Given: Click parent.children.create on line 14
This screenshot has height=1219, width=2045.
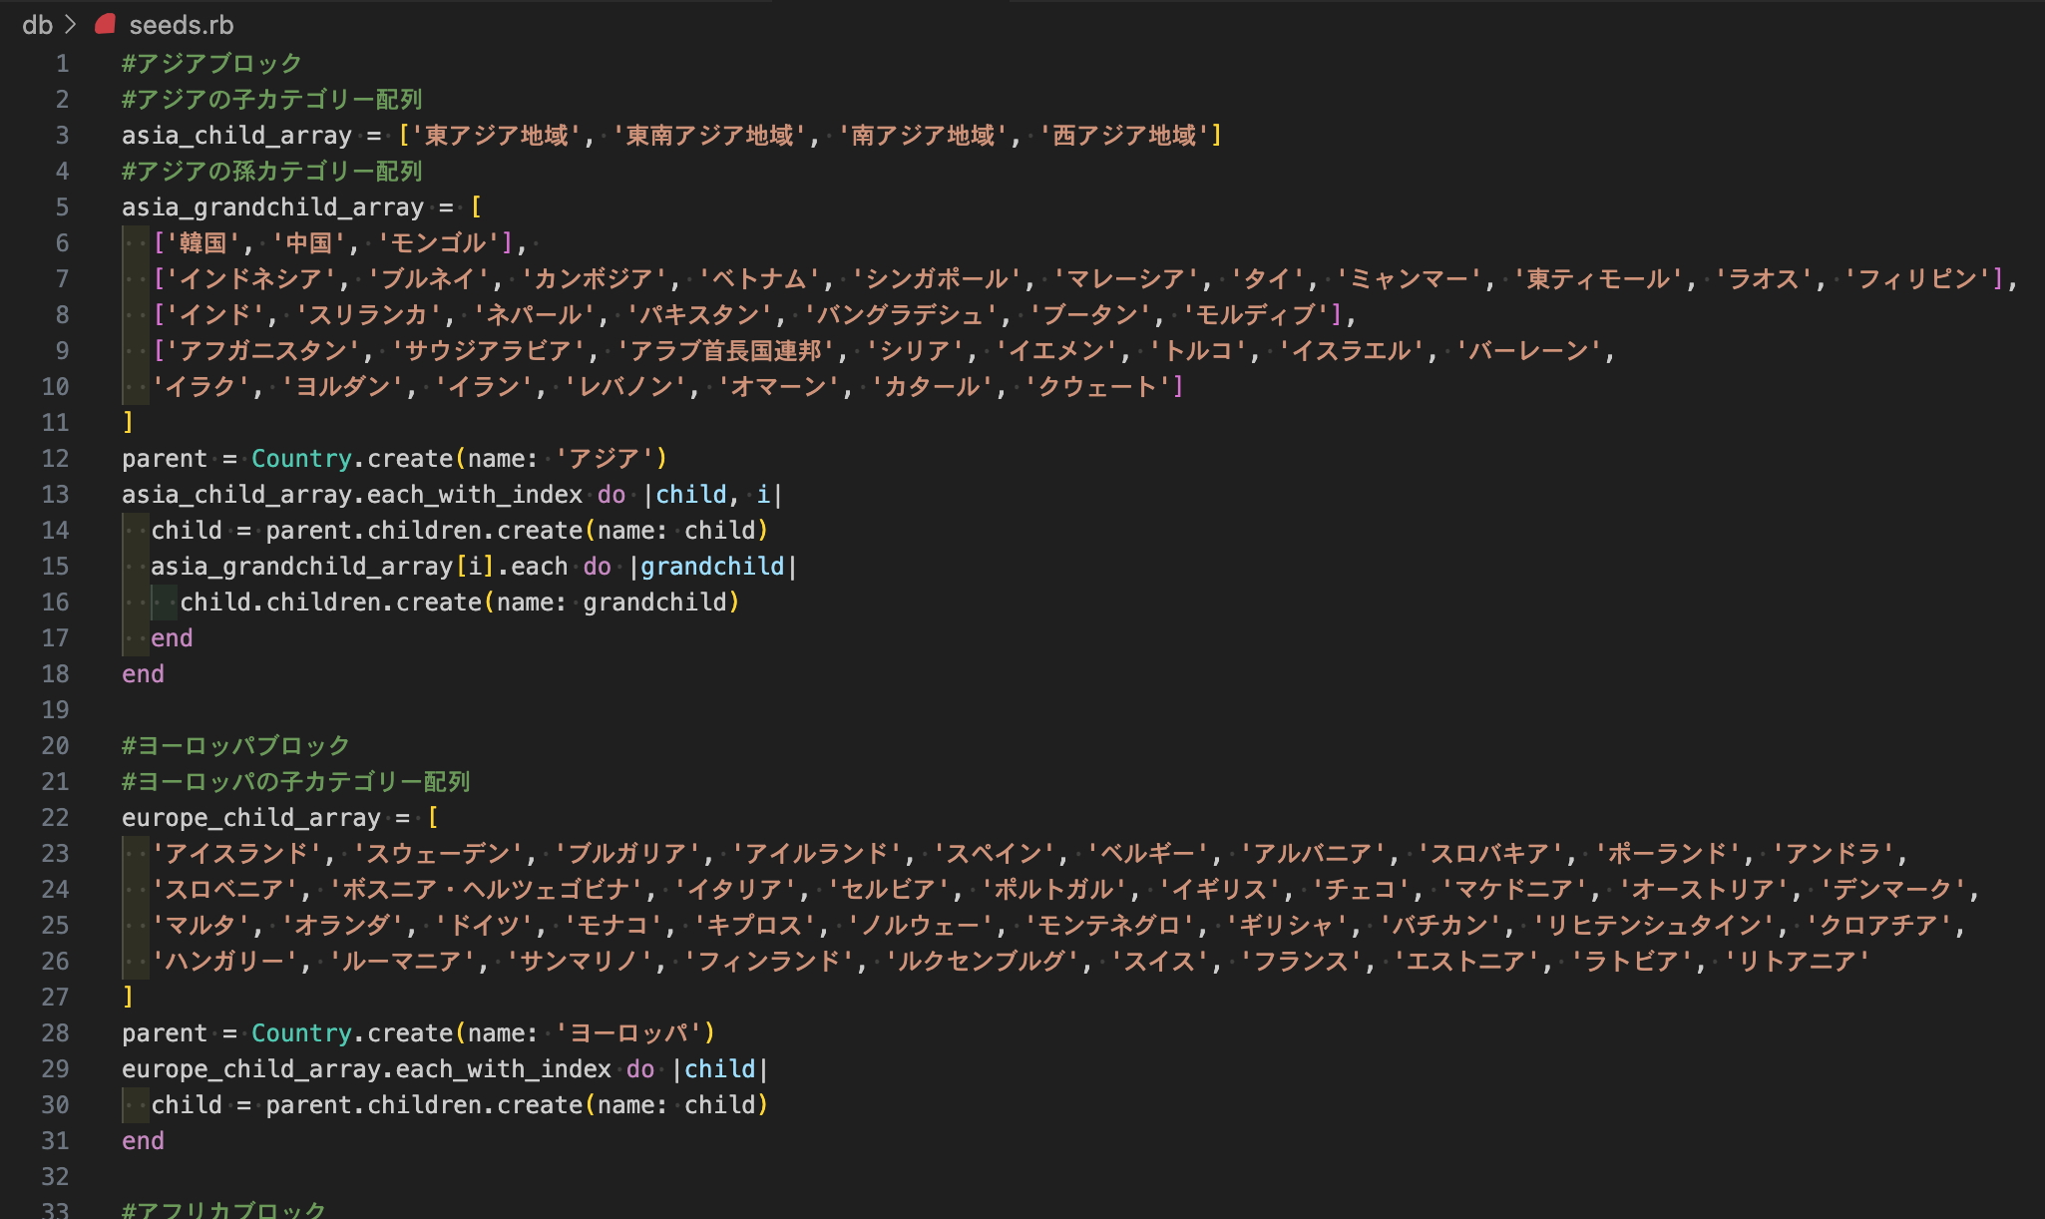Looking at the screenshot, I should (424, 531).
